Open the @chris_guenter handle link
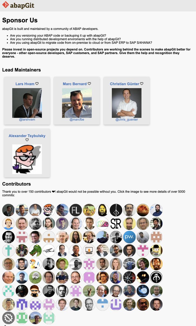This screenshot has width=196, height=326. pyautogui.click(x=127, y=120)
